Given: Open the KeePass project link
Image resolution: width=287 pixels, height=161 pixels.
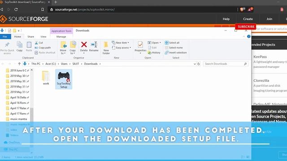Looking at the screenshot, I should point(260,57).
